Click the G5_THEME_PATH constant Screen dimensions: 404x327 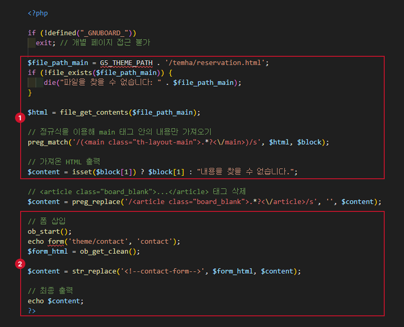pyautogui.click(x=126, y=63)
